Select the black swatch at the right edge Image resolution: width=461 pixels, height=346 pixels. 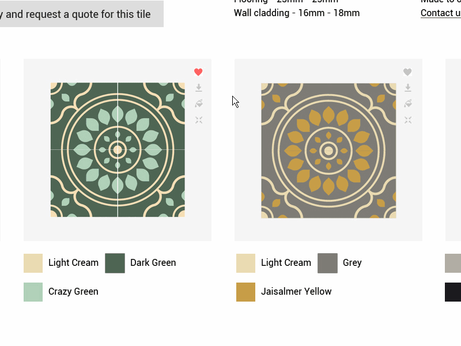coord(455,292)
